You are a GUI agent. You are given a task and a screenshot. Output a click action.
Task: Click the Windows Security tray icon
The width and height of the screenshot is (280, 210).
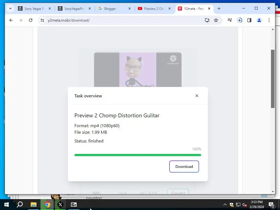click(x=232, y=205)
